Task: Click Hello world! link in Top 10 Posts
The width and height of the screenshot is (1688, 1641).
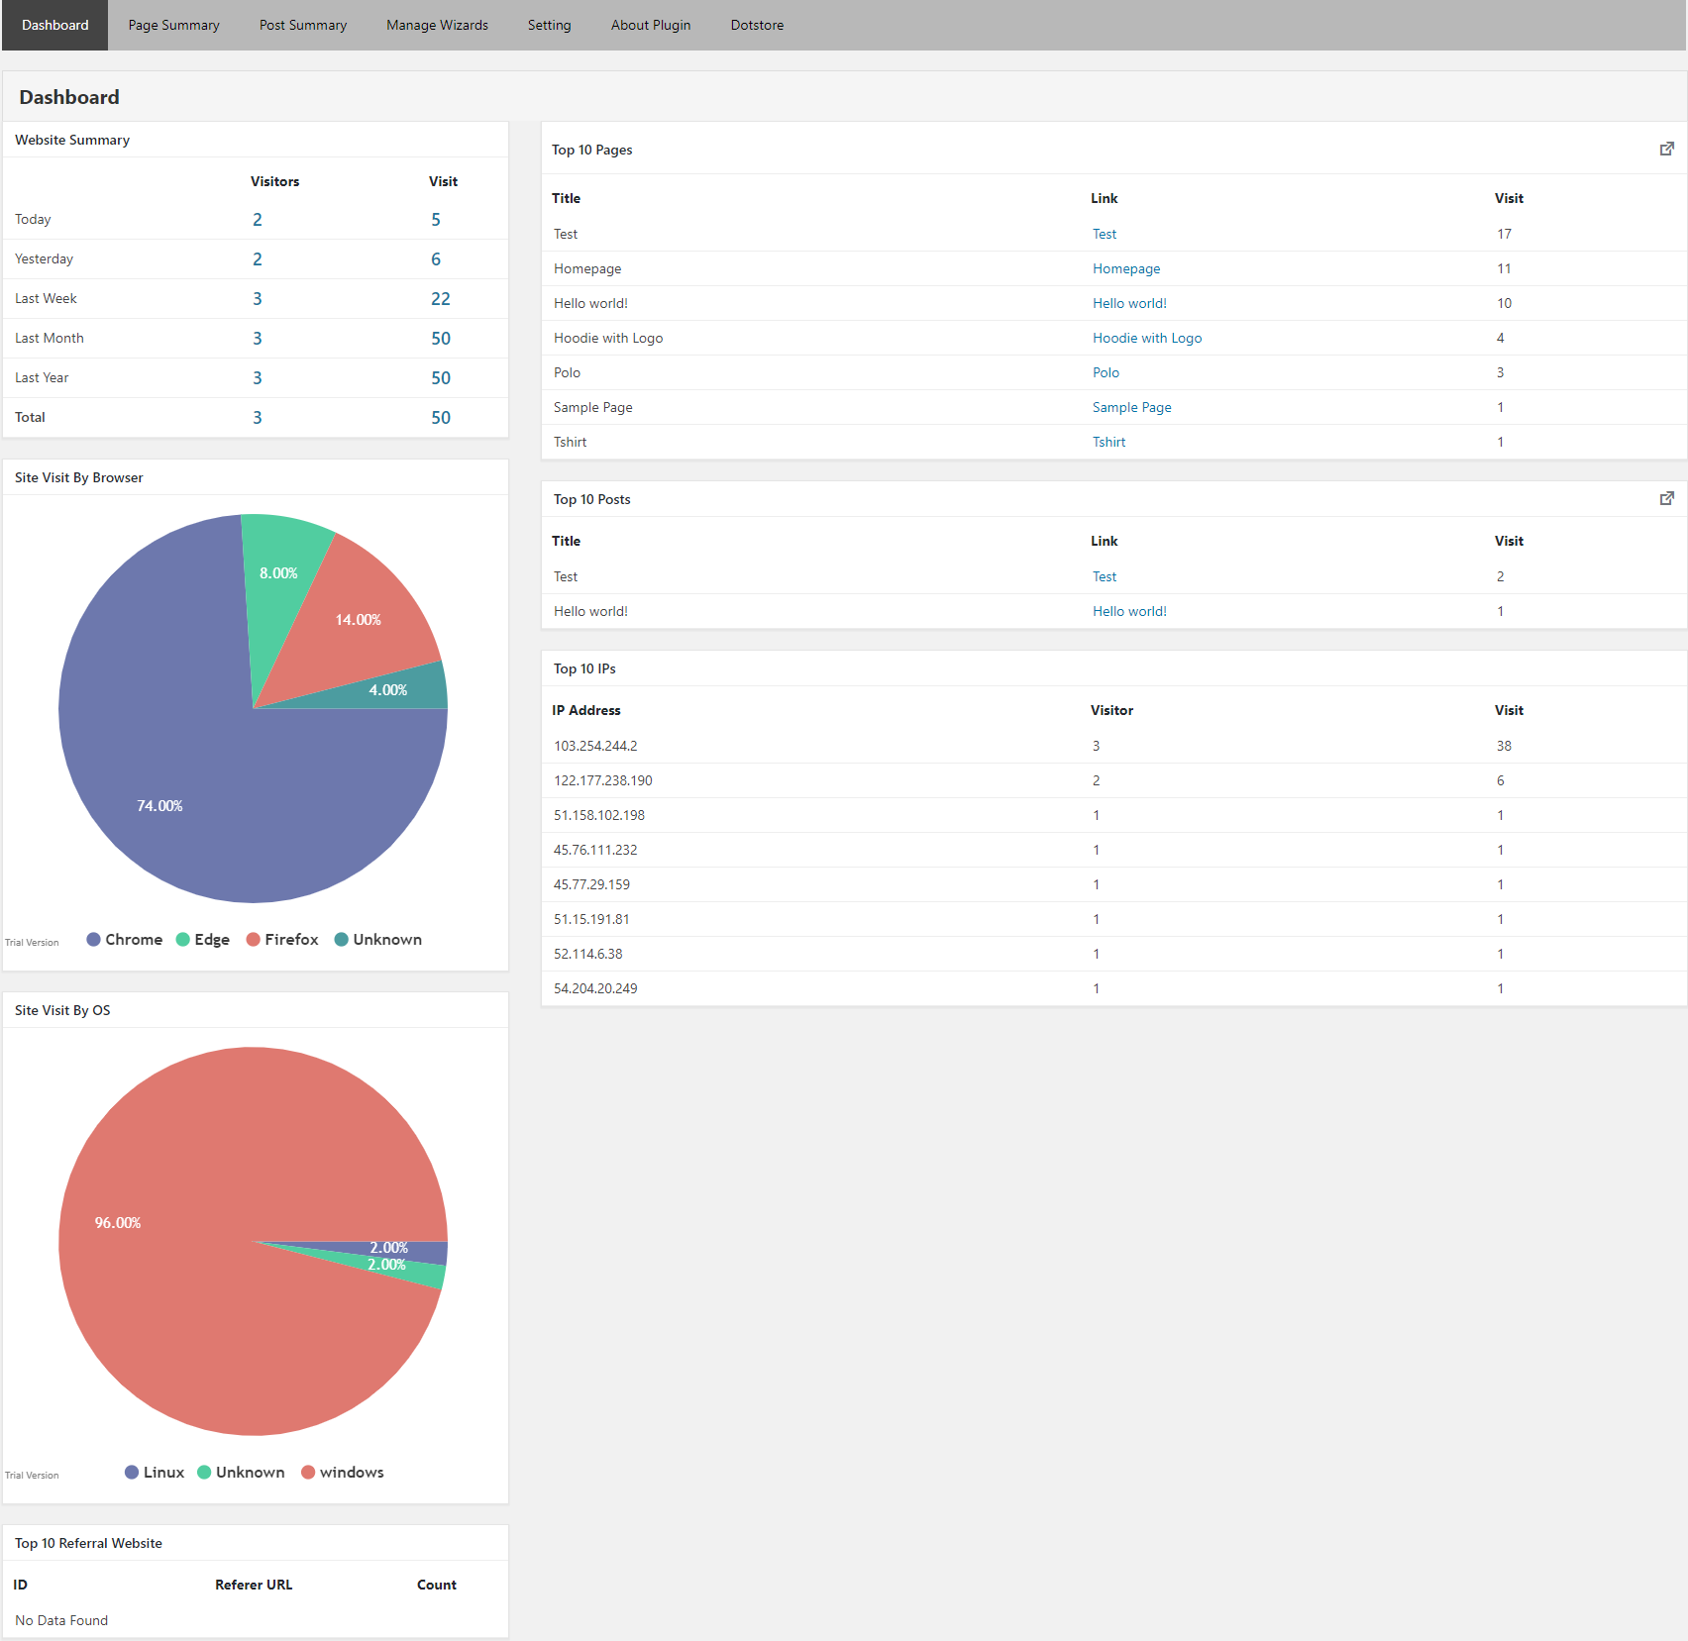Action: tap(1129, 611)
